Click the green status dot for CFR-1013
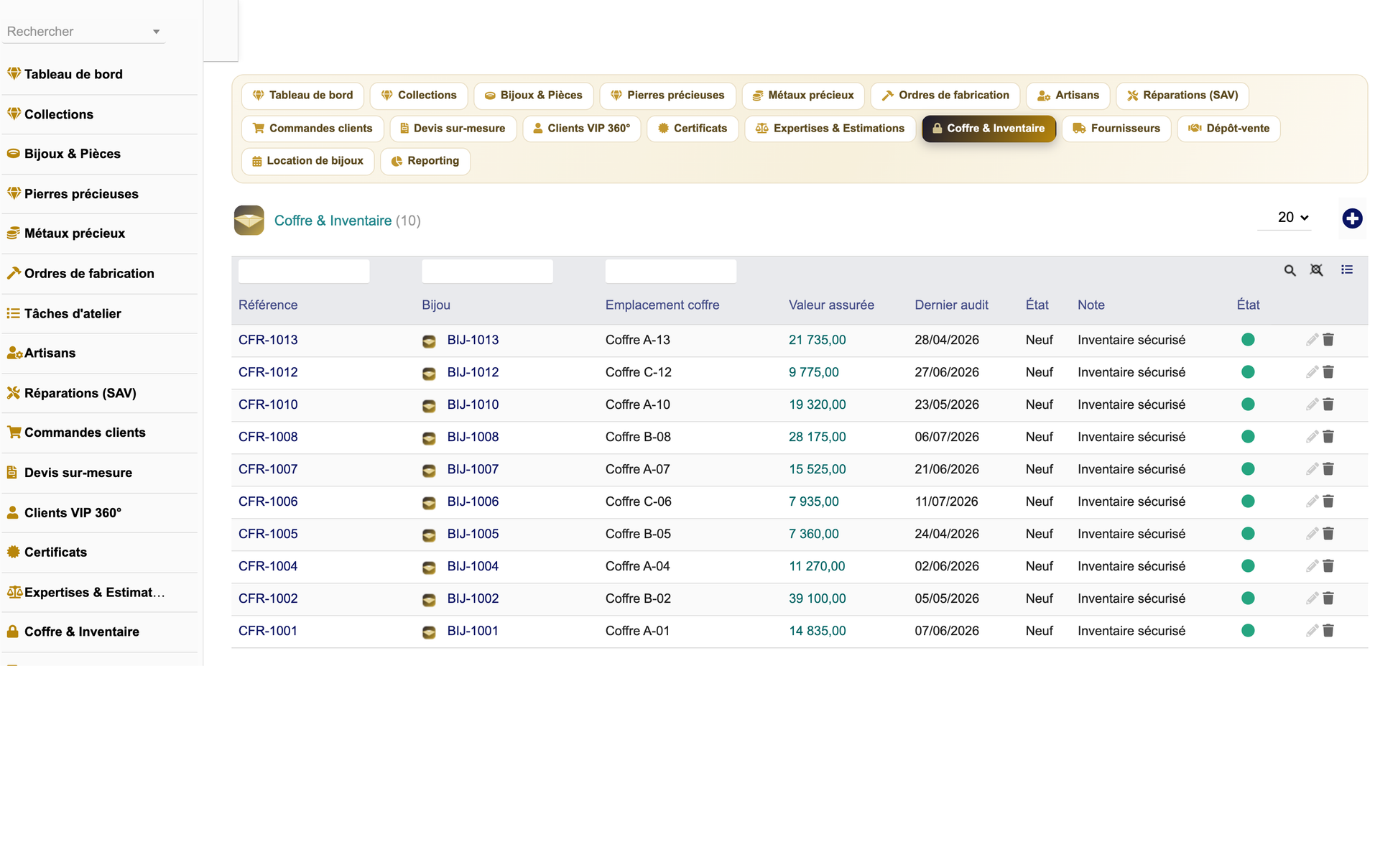 pyautogui.click(x=1248, y=340)
